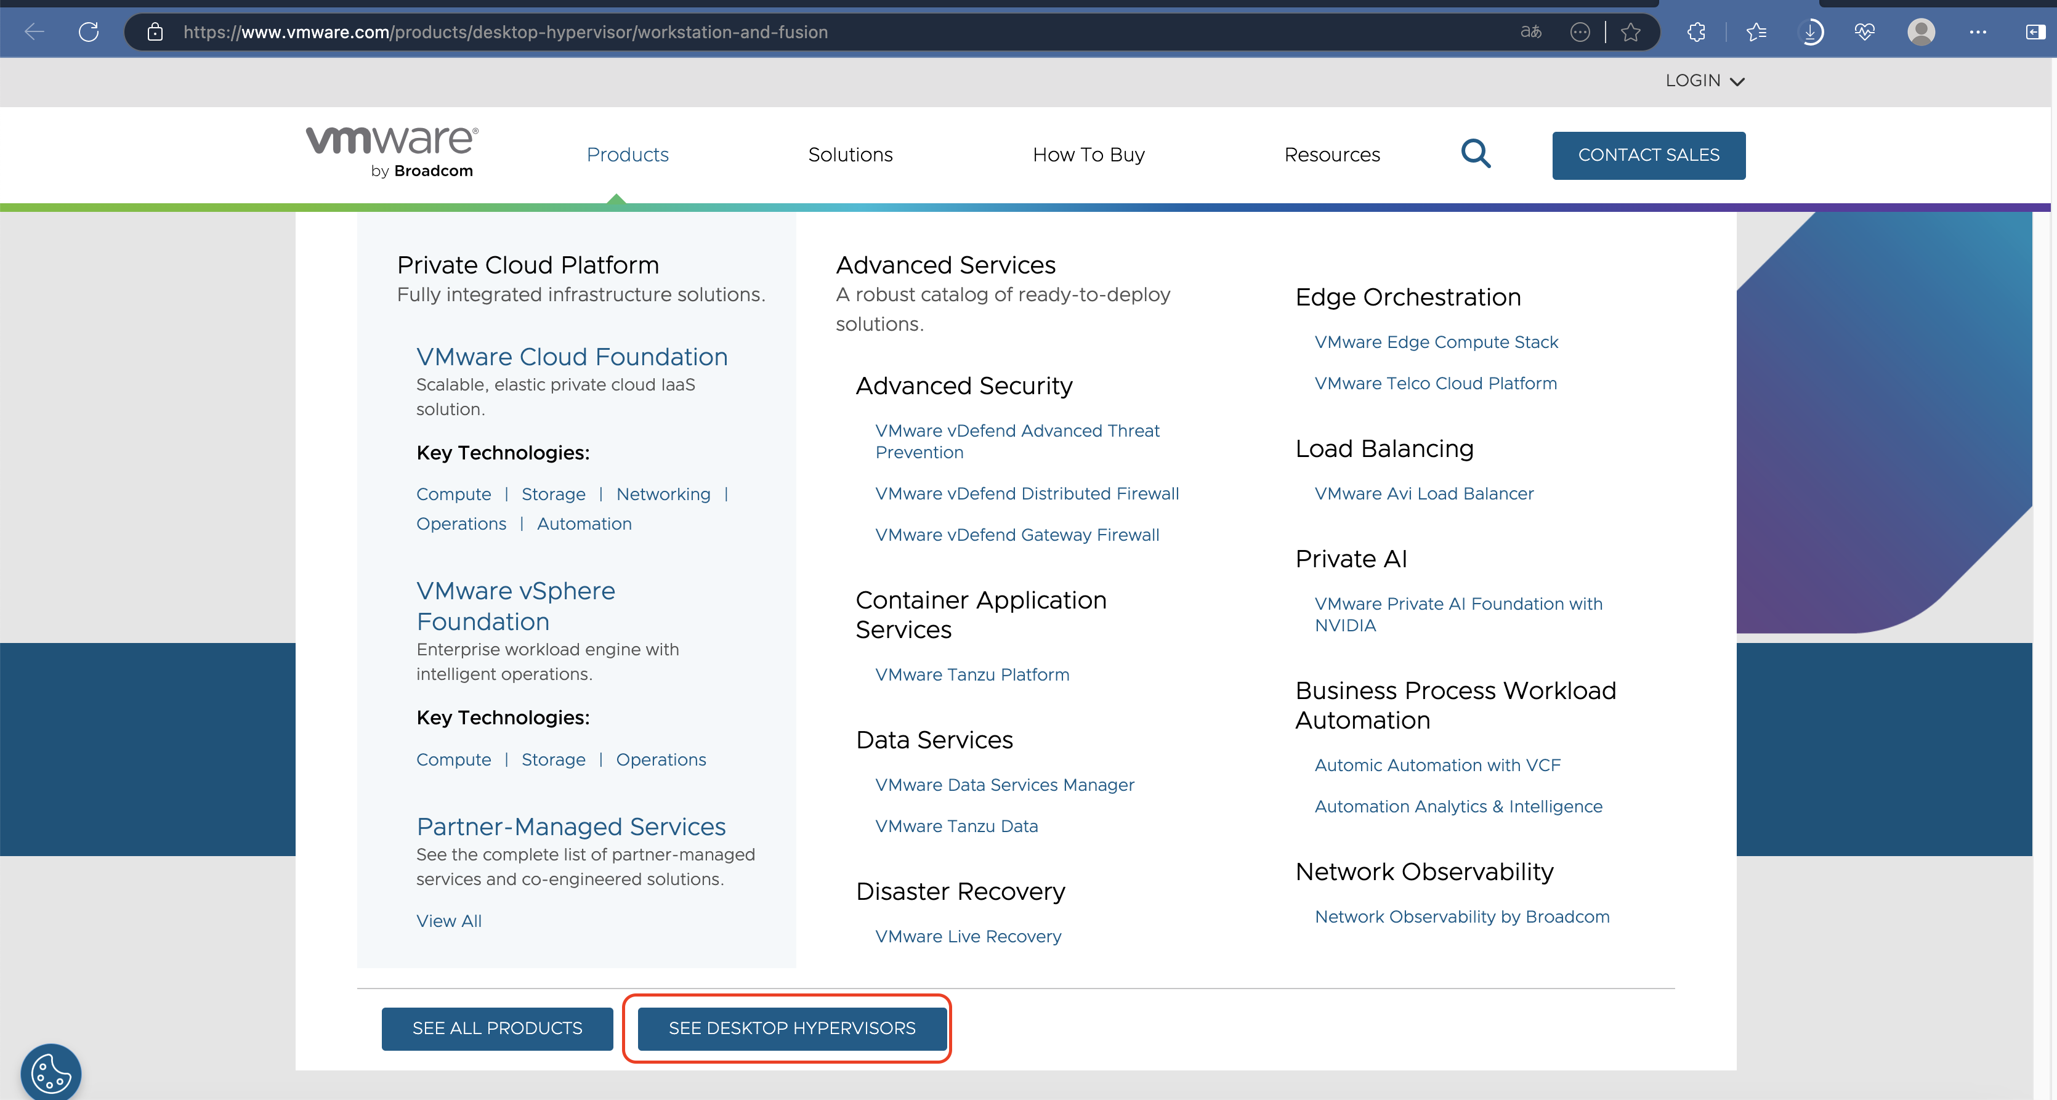Open Partner-Managed Services link
Screen dimensions: 2057x1100
pos(571,826)
